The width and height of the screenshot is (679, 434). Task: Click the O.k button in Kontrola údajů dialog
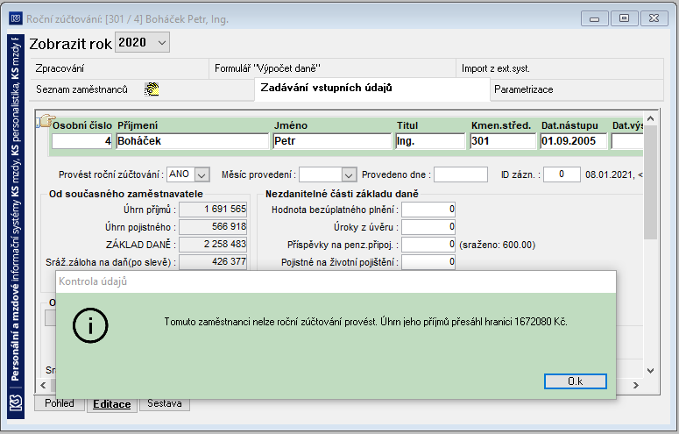[575, 381]
